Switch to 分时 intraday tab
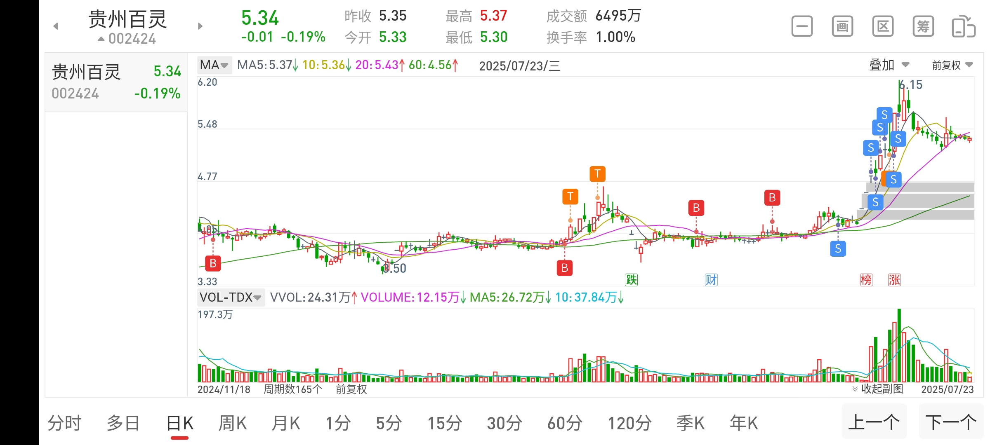This screenshot has width=990, height=445. pos(64,423)
